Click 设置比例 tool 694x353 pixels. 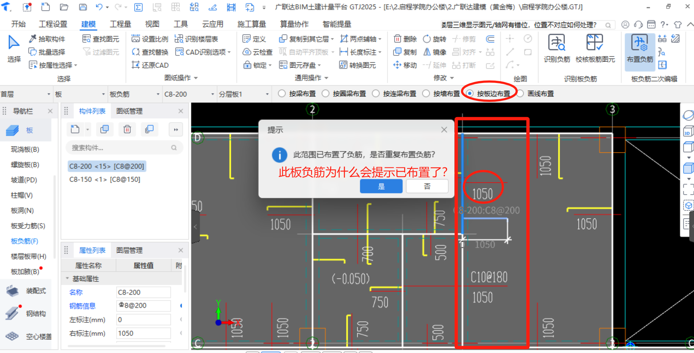pos(150,39)
